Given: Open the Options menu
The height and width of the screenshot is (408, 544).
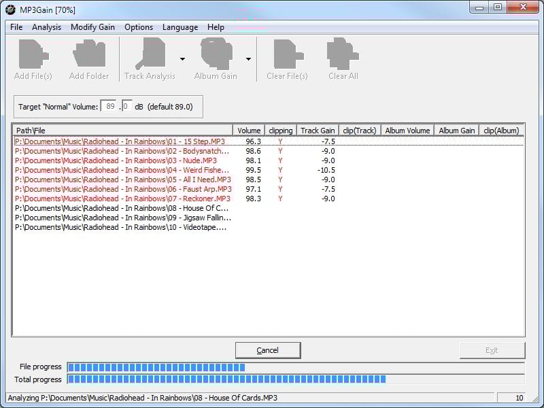Looking at the screenshot, I should tap(139, 27).
